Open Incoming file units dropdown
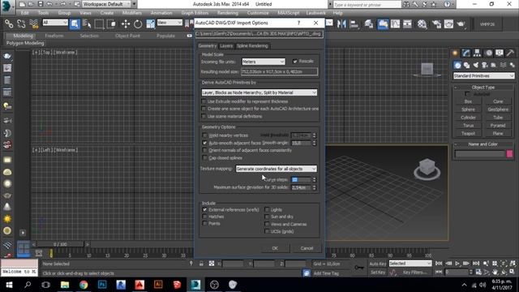Image resolution: width=519 pixels, height=292 pixels. 263,62
